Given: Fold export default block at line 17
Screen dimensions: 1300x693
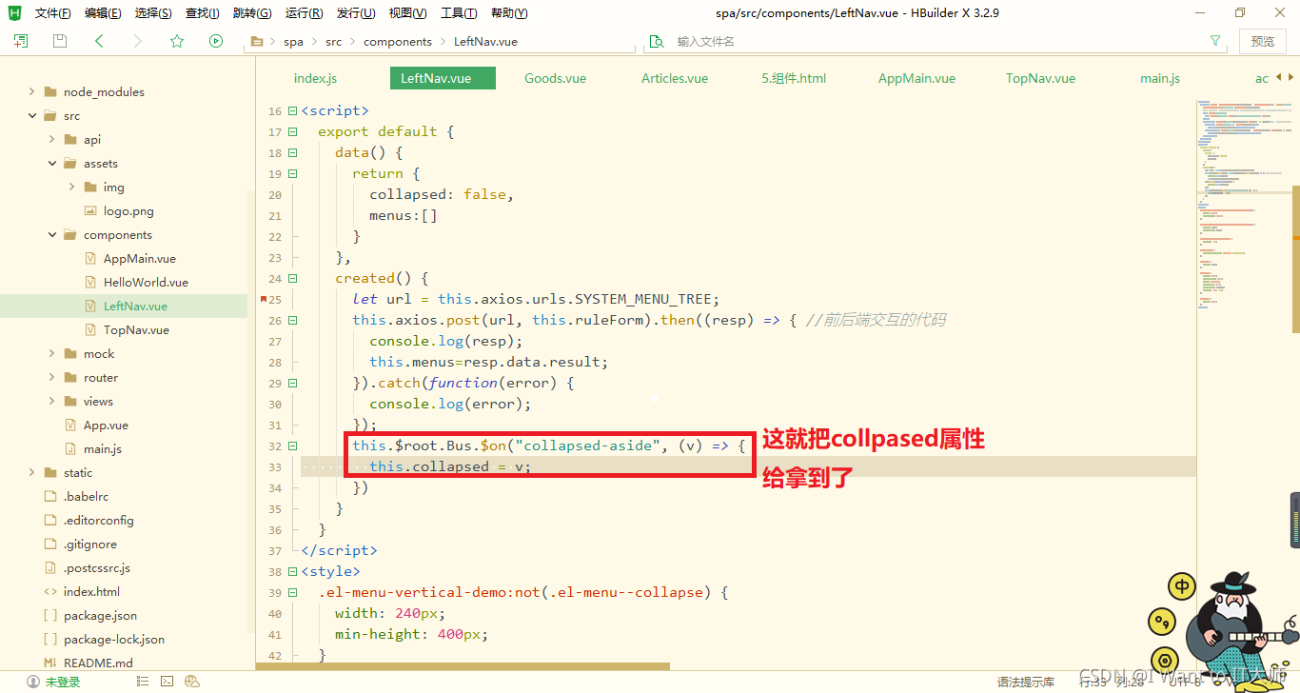Looking at the screenshot, I should pyautogui.click(x=293, y=131).
